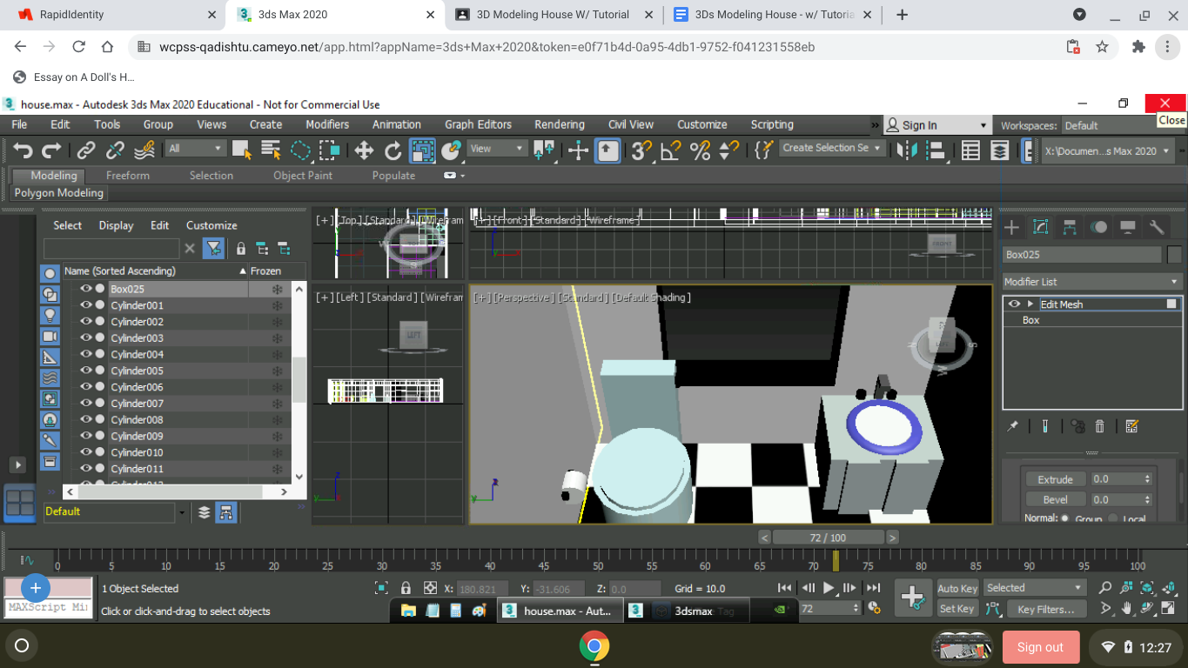Open the Modifiers menu
This screenshot has height=668, width=1188.
pyautogui.click(x=327, y=124)
